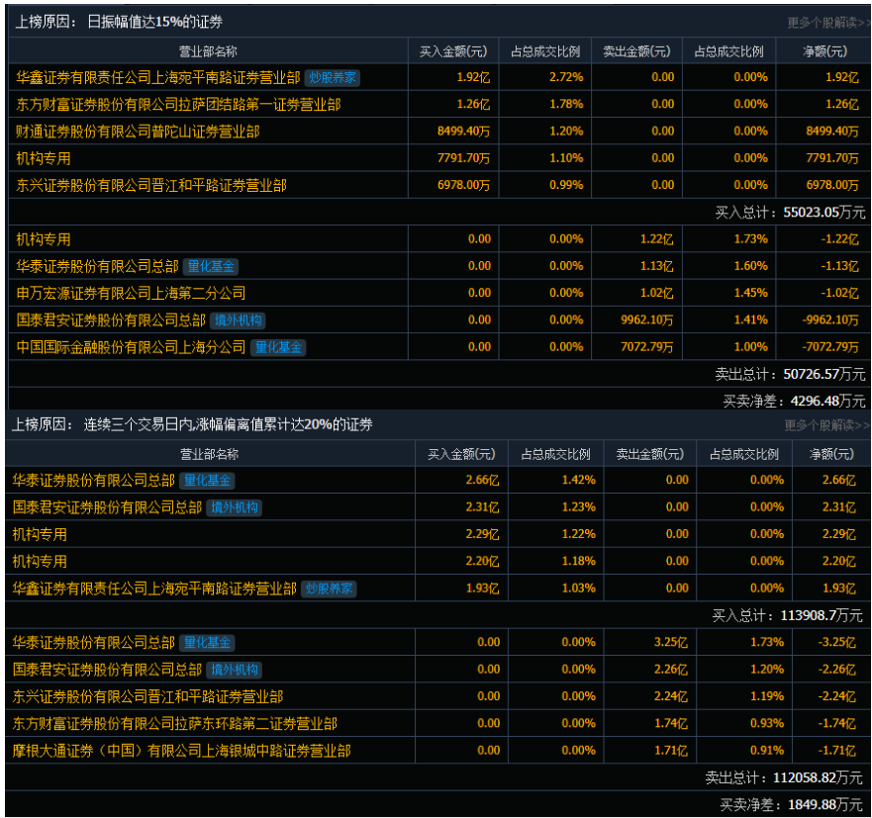Select 摩根大通证券（中国）上海银城中路营业部 name
872x818 pixels.
click(x=182, y=752)
